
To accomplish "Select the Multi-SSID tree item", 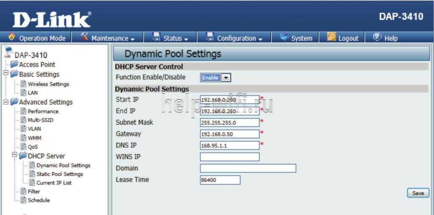I will [x=40, y=120].
